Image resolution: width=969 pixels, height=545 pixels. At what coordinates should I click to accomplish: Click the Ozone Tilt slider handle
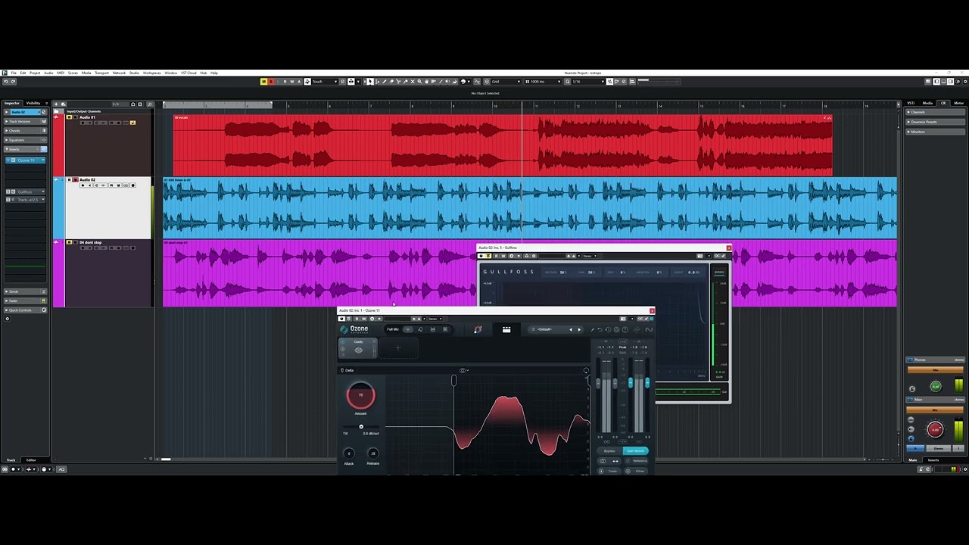click(x=361, y=427)
